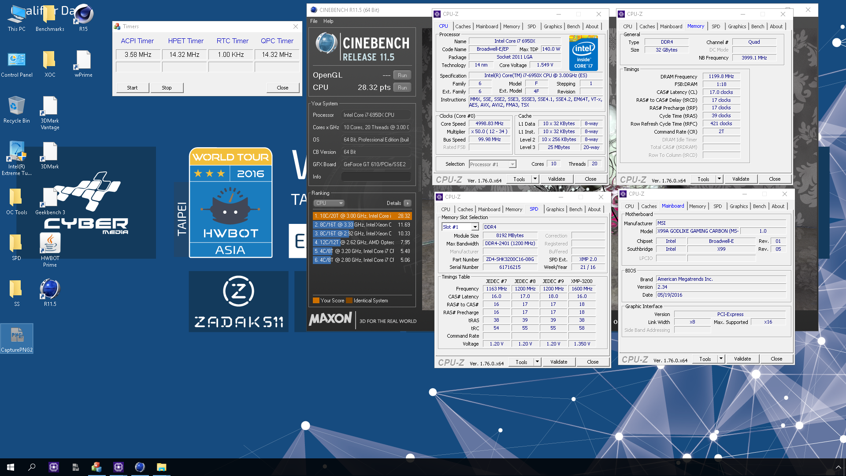Click Close in the Timers window

282,88
